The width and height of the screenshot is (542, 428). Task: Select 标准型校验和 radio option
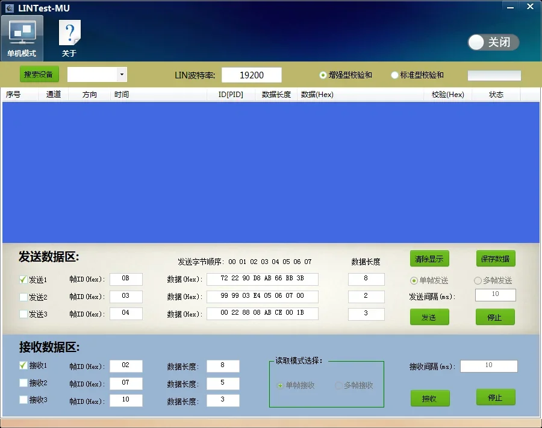(x=394, y=75)
